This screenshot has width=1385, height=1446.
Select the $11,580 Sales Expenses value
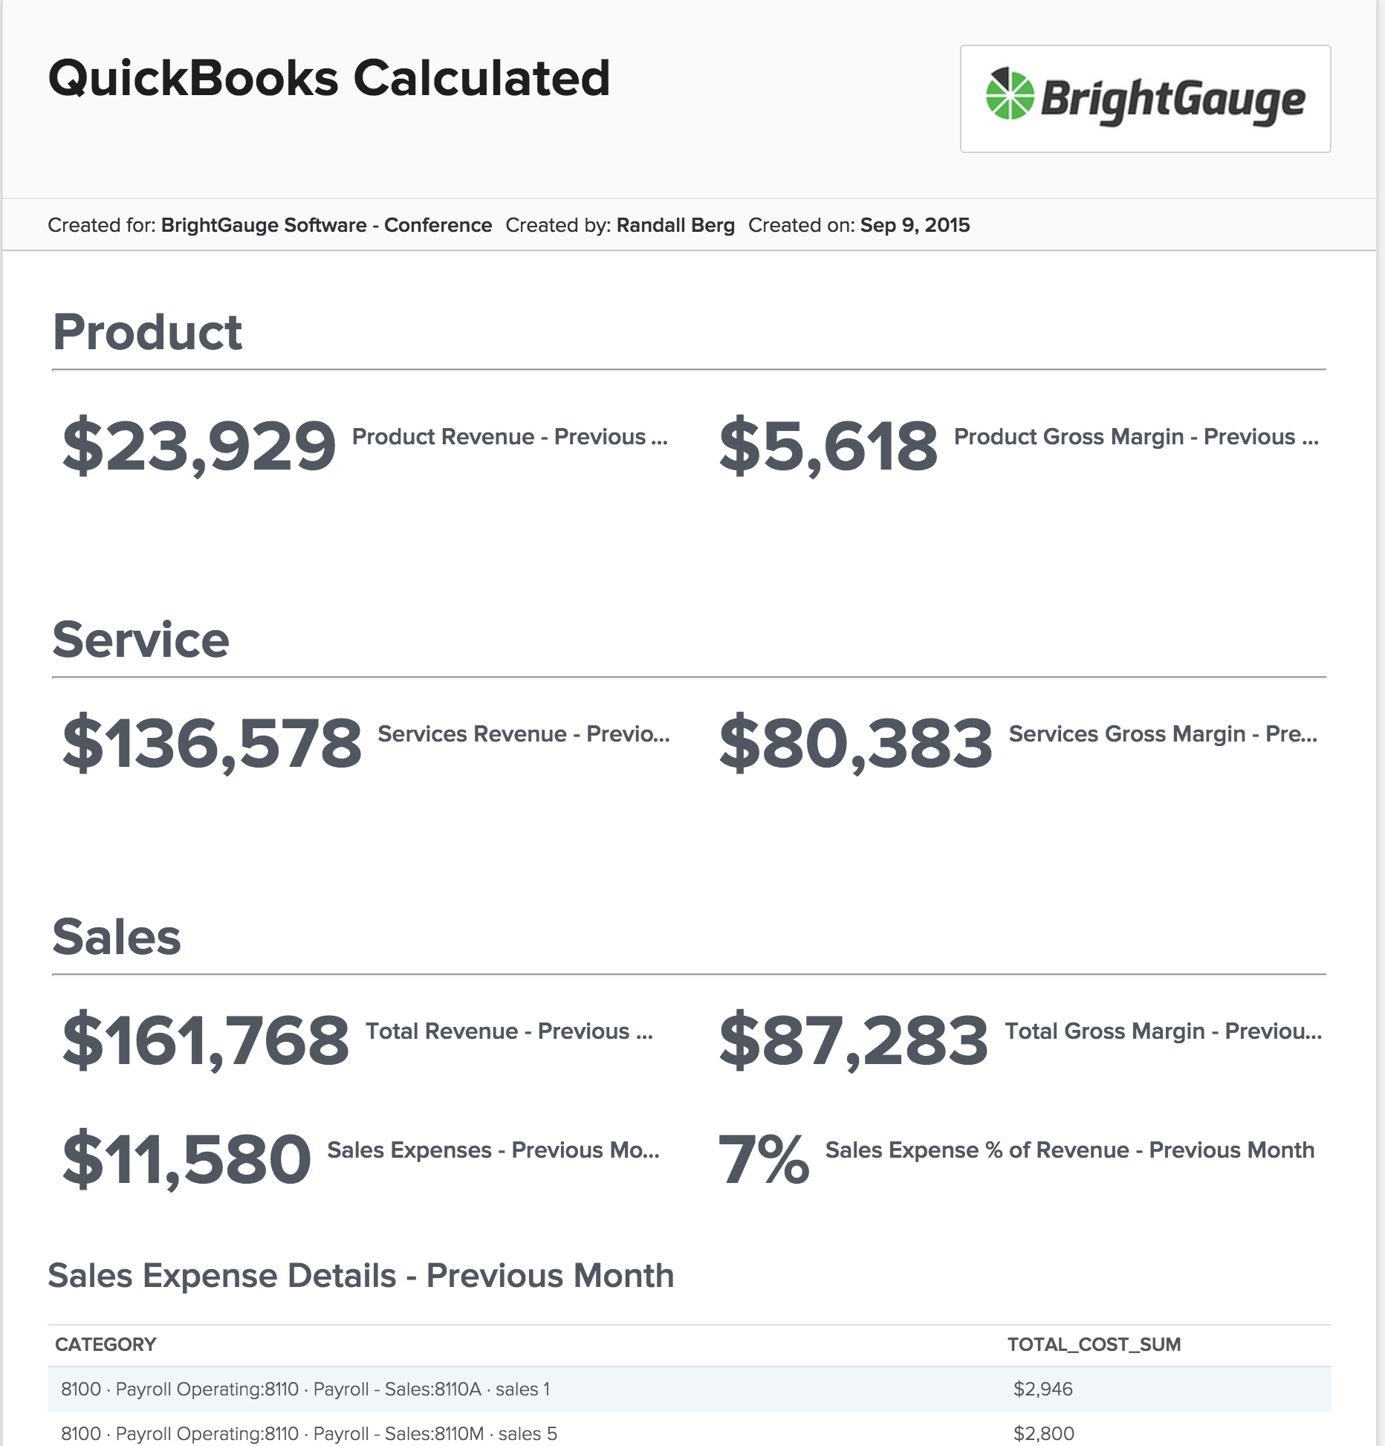click(186, 1159)
